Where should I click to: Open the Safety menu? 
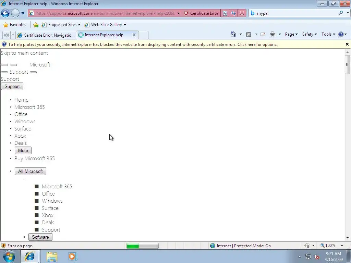[310, 34]
